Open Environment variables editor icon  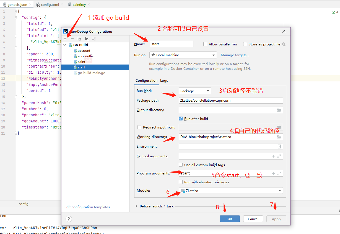(279, 146)
